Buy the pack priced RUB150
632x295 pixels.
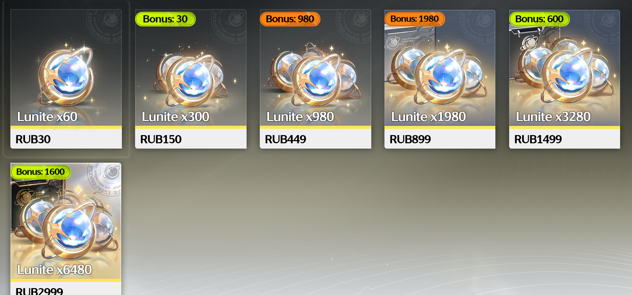[x=191, y=139]
